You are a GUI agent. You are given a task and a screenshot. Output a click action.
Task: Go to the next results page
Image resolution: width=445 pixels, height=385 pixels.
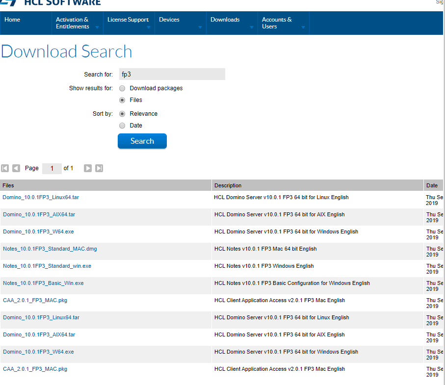88,168
